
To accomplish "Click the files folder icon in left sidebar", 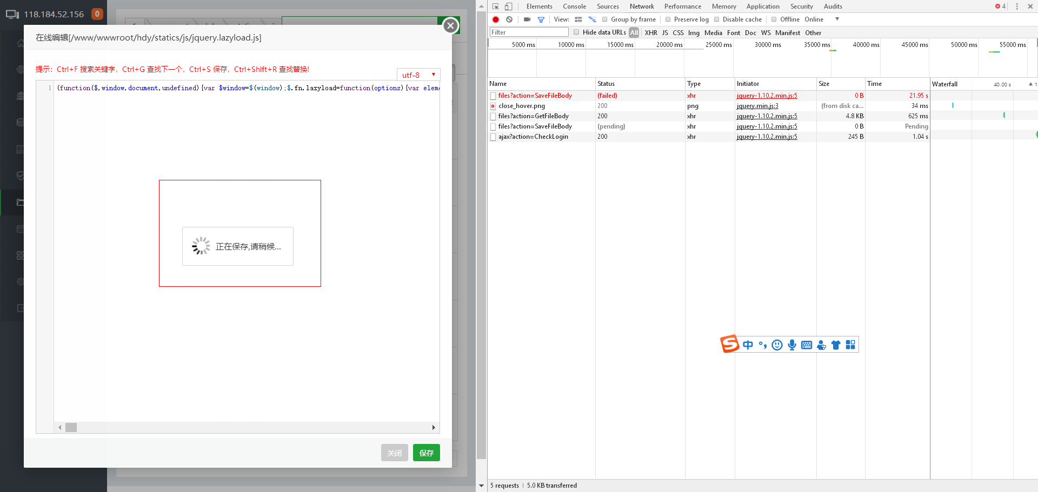I will click(20, 203).
